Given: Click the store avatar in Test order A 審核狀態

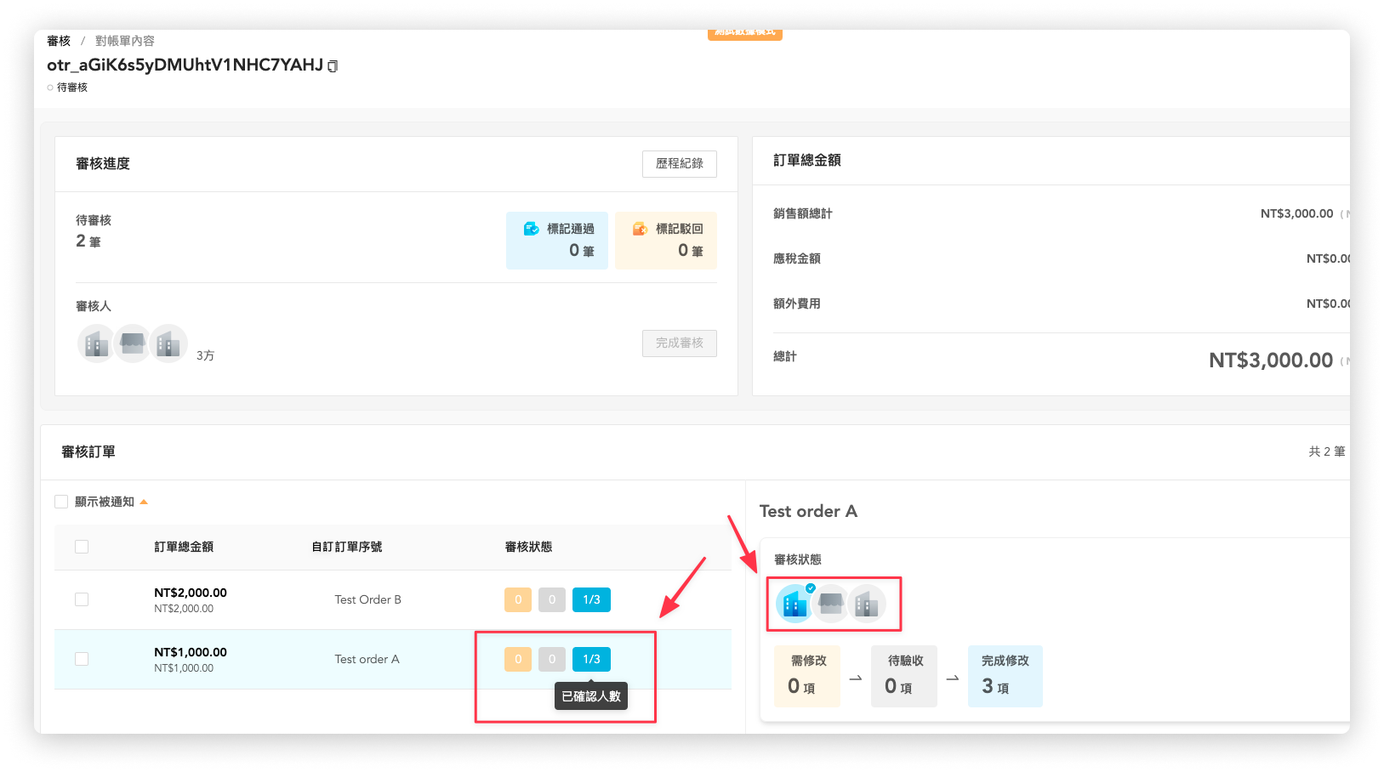Looking at the screenshot, I should [831, 604].
